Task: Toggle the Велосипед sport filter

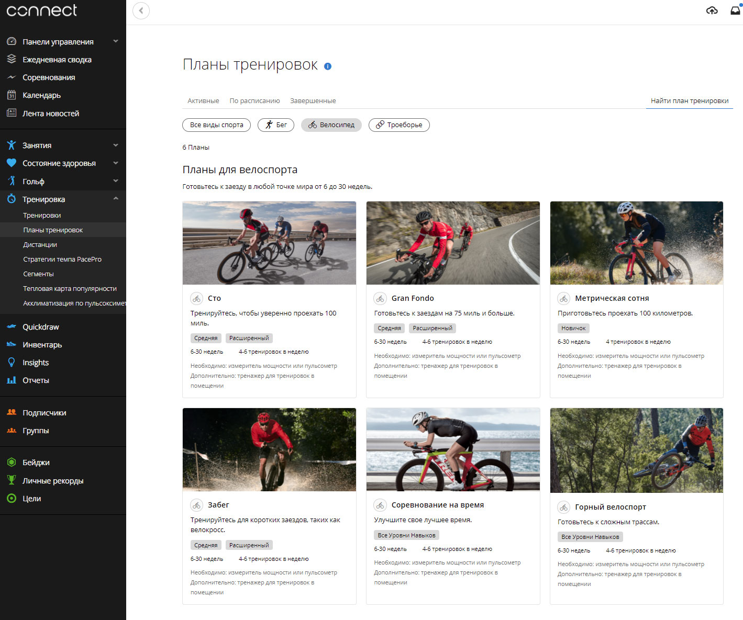Action: [331, 125]
